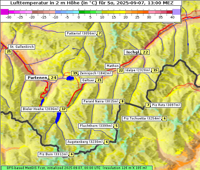Click the large blue reservoir south of Bieler Hoehe

click(58, 118)
